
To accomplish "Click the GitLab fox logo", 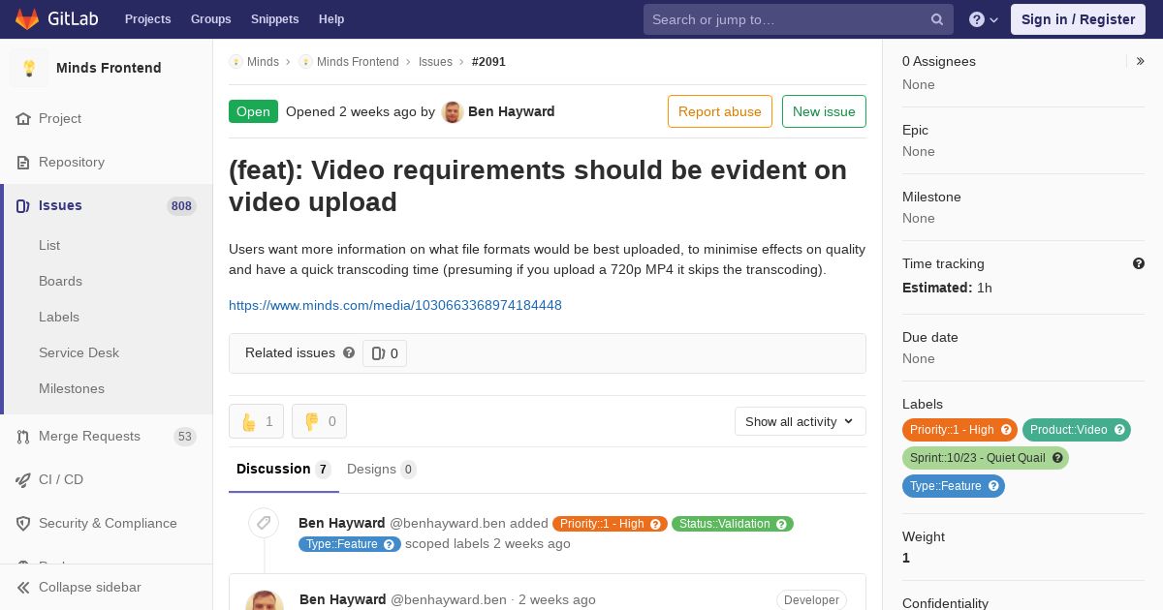I will [27, 18].
